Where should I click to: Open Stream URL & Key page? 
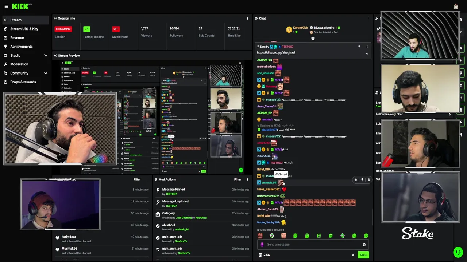click(24, 29)
